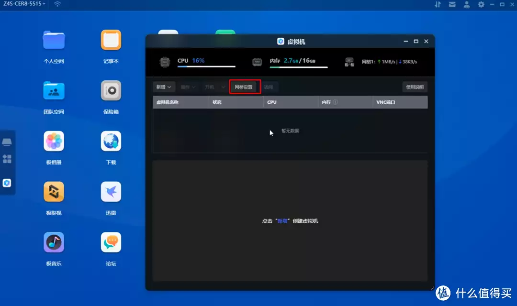Viewport: 517px width, 306px height.
Task: Click the 虚拟机名称 column header
Action: point(180,102)
